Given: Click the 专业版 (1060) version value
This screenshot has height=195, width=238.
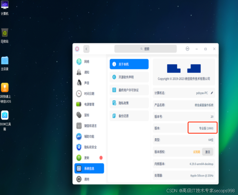Looking at the screenshot, I should pos(206,128).
